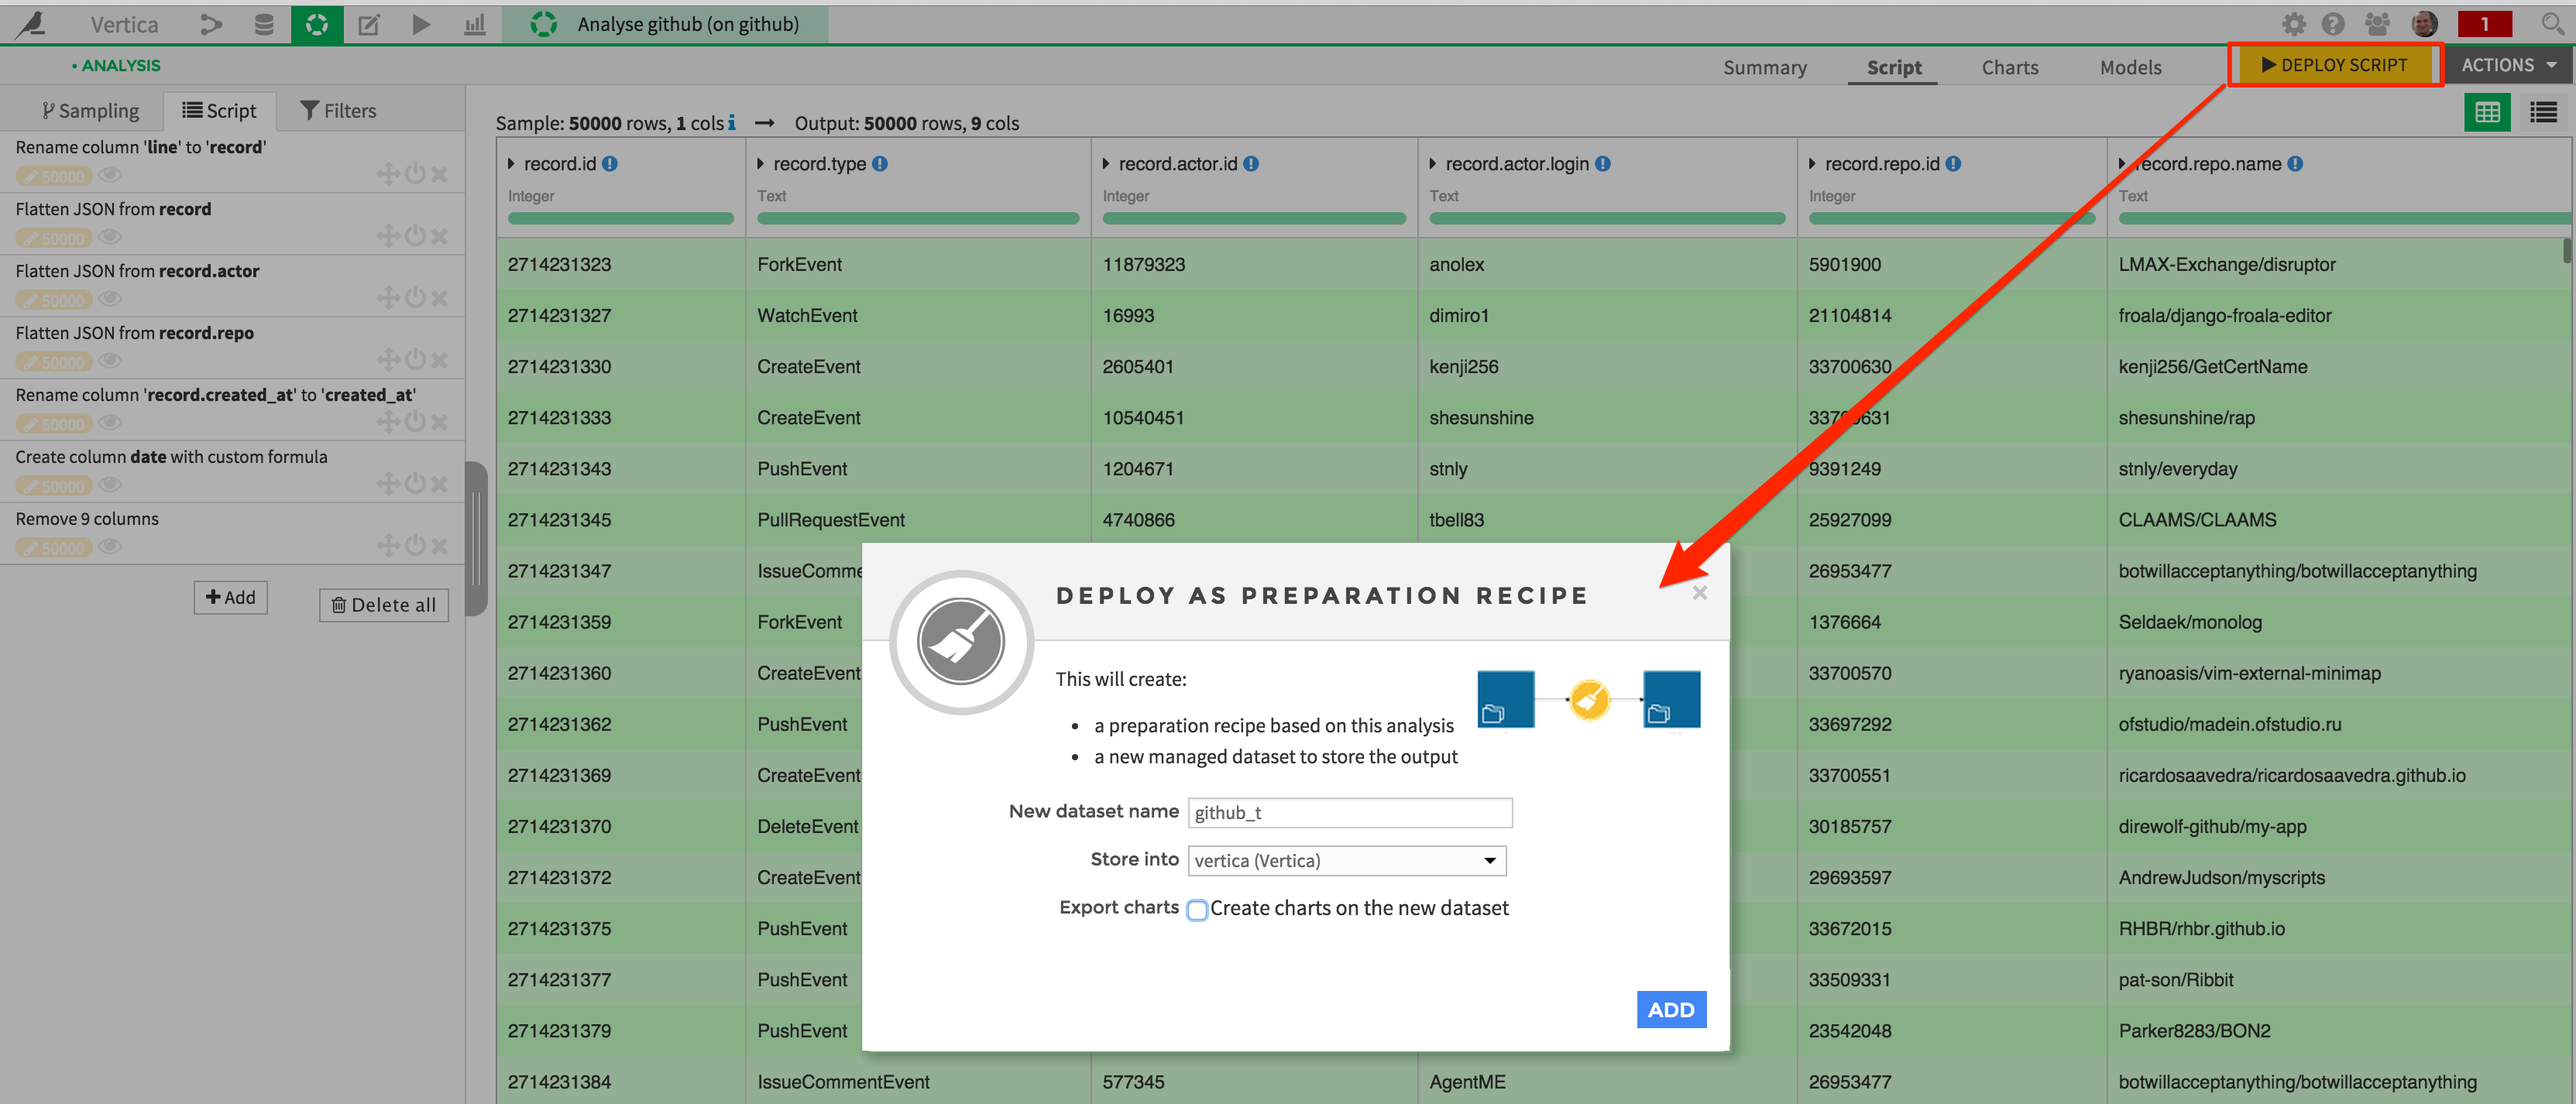Open the Dataiku bird home icon

tap(30, 24)
